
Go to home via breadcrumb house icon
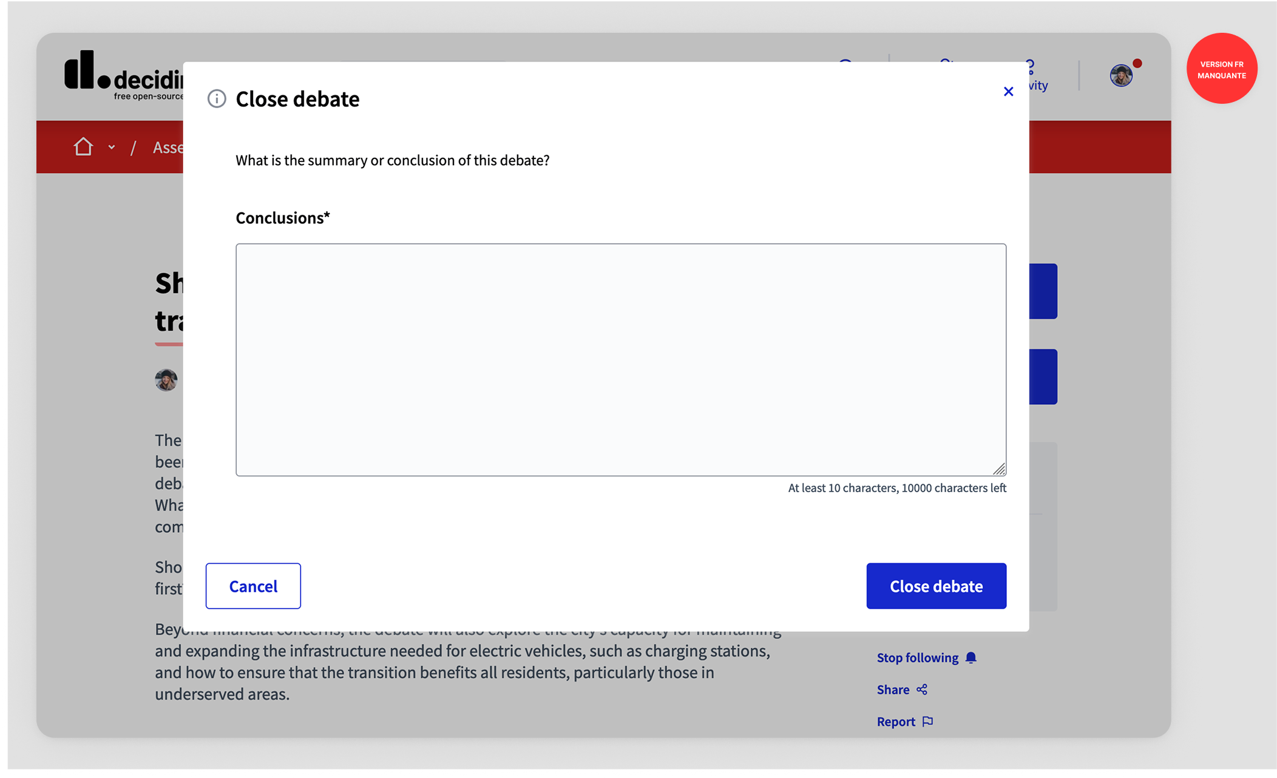click(83, 147)
